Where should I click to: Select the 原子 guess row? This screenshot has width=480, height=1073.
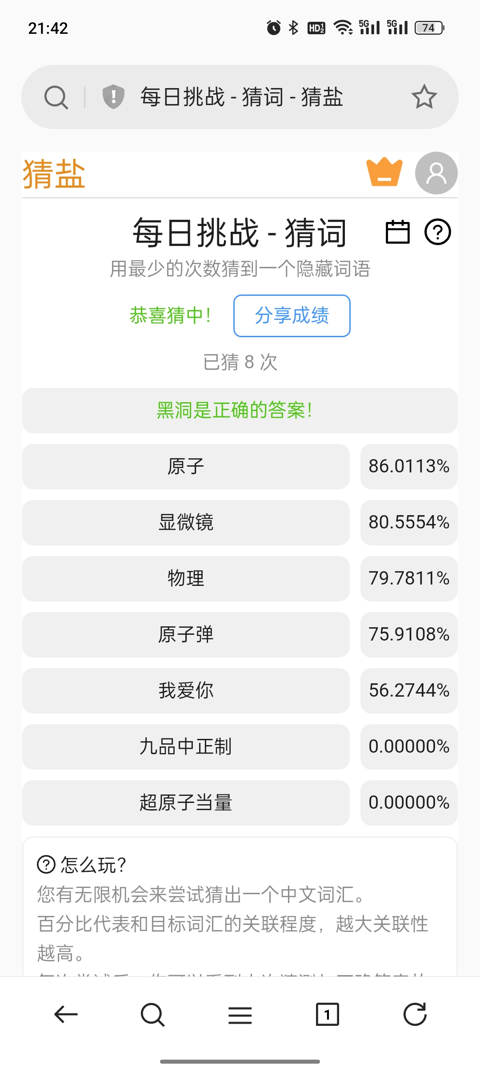click(x=186, y=466)
